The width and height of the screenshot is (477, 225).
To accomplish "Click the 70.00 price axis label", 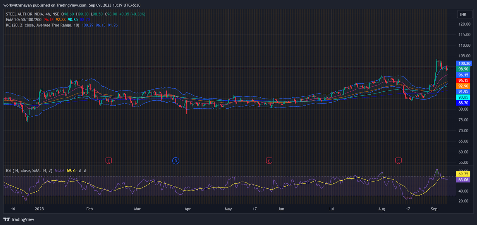I will [x=463, y=131].
